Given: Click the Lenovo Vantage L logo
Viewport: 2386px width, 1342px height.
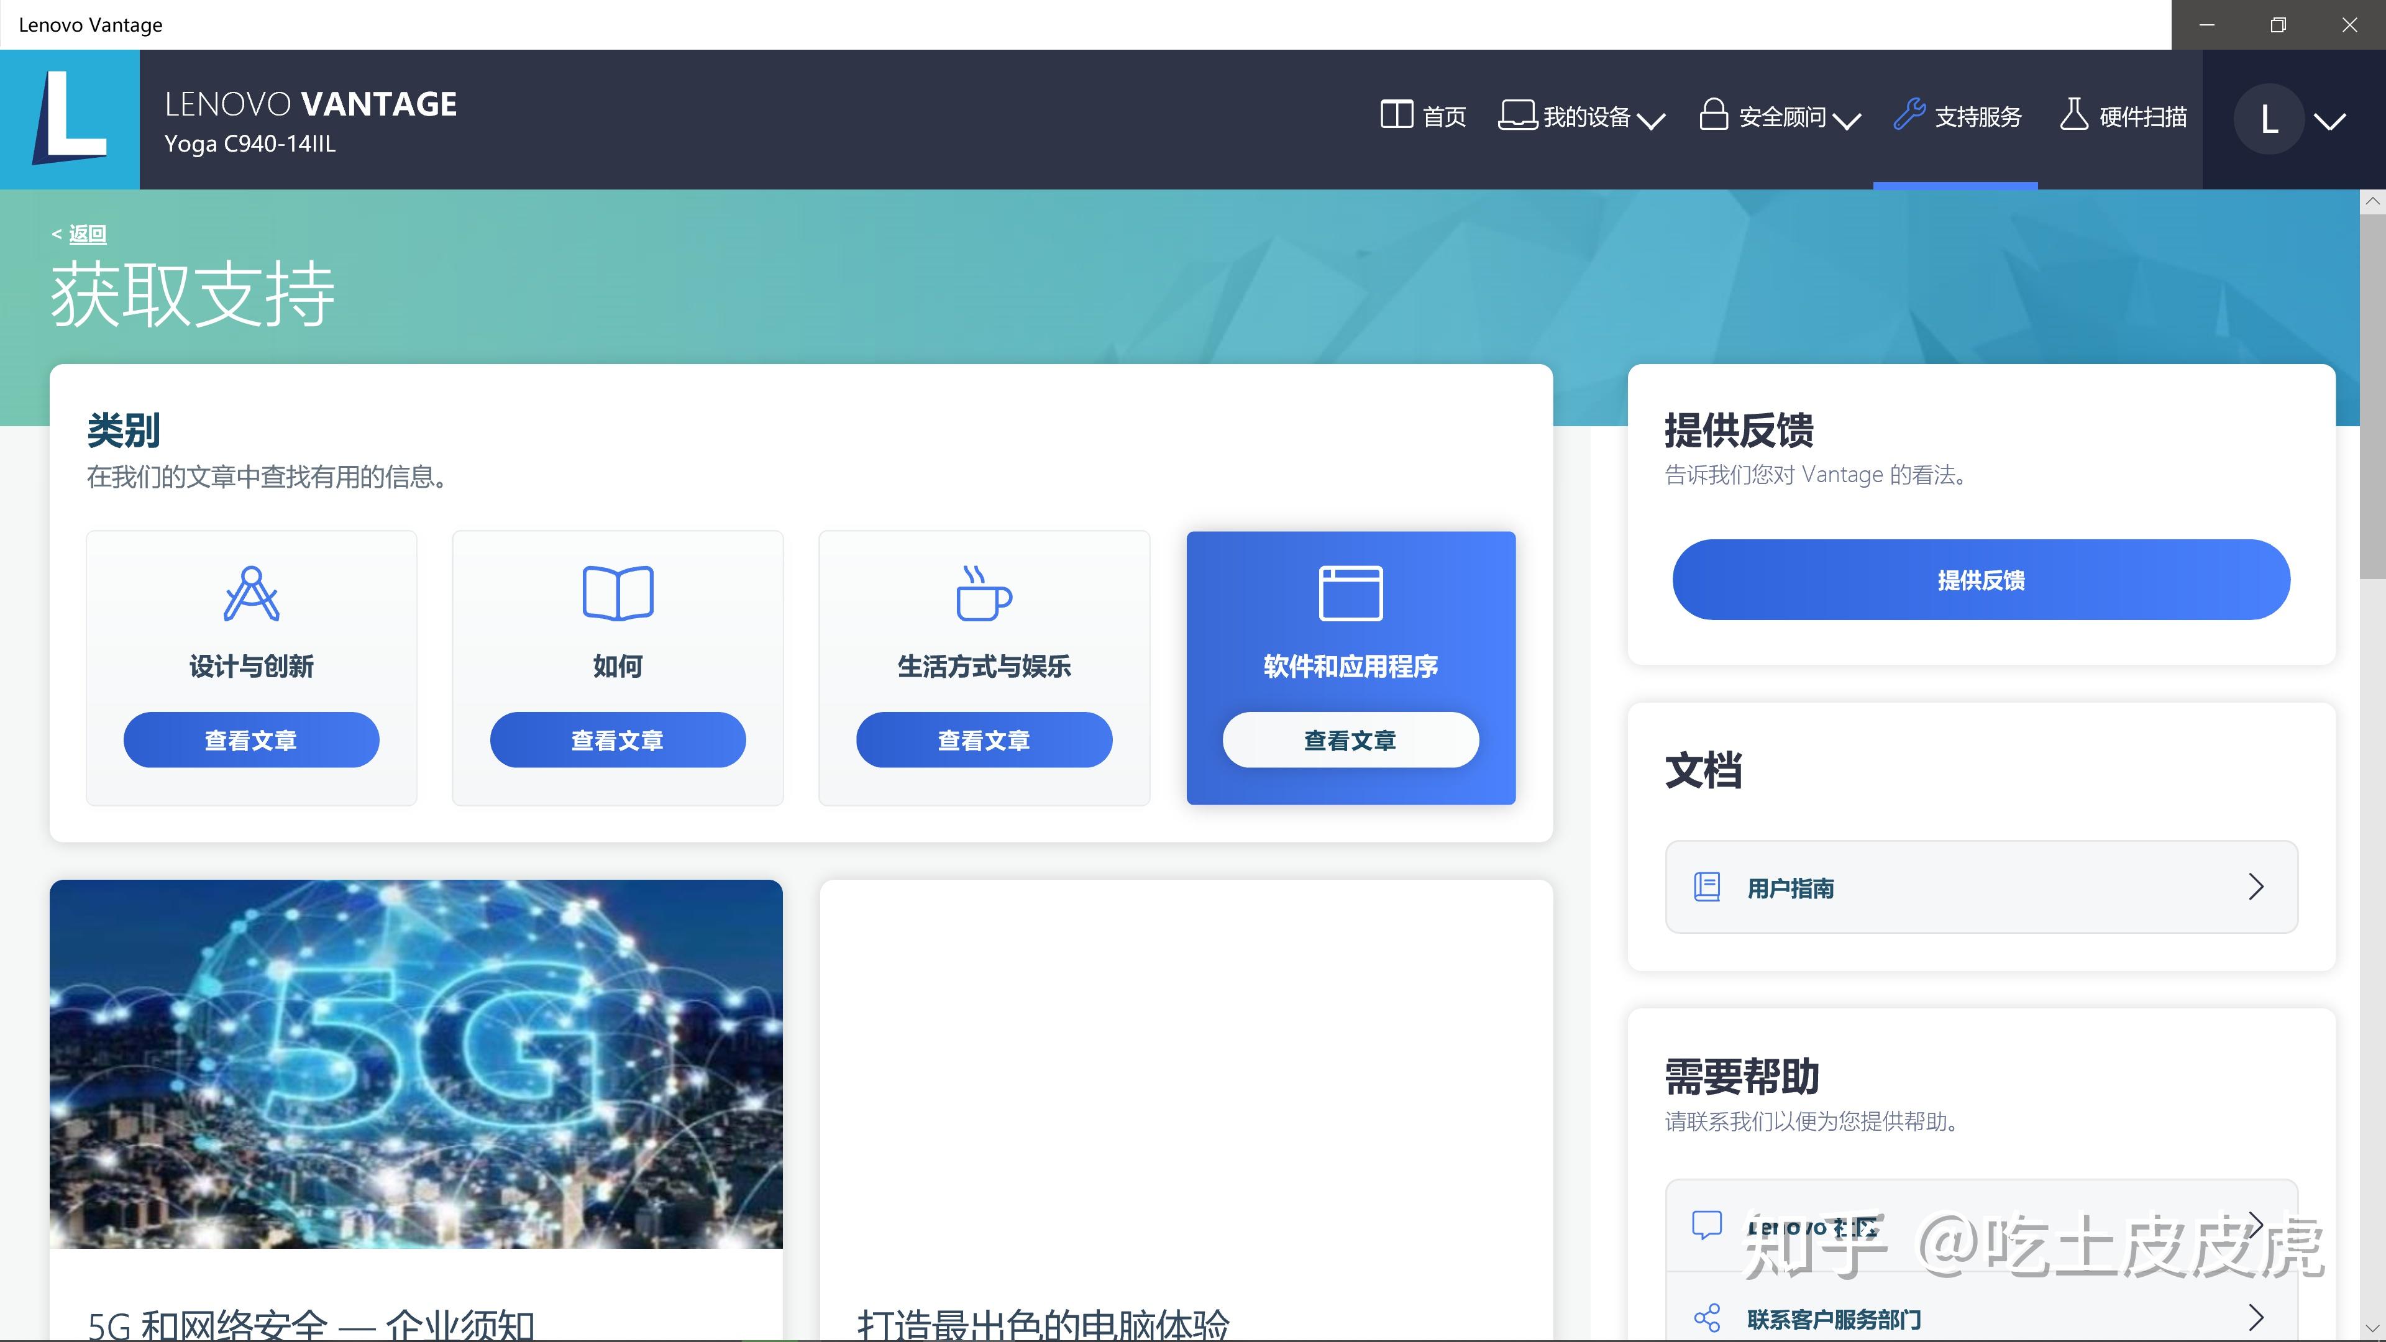Looking at the screenshot, I should click(70, 119).
